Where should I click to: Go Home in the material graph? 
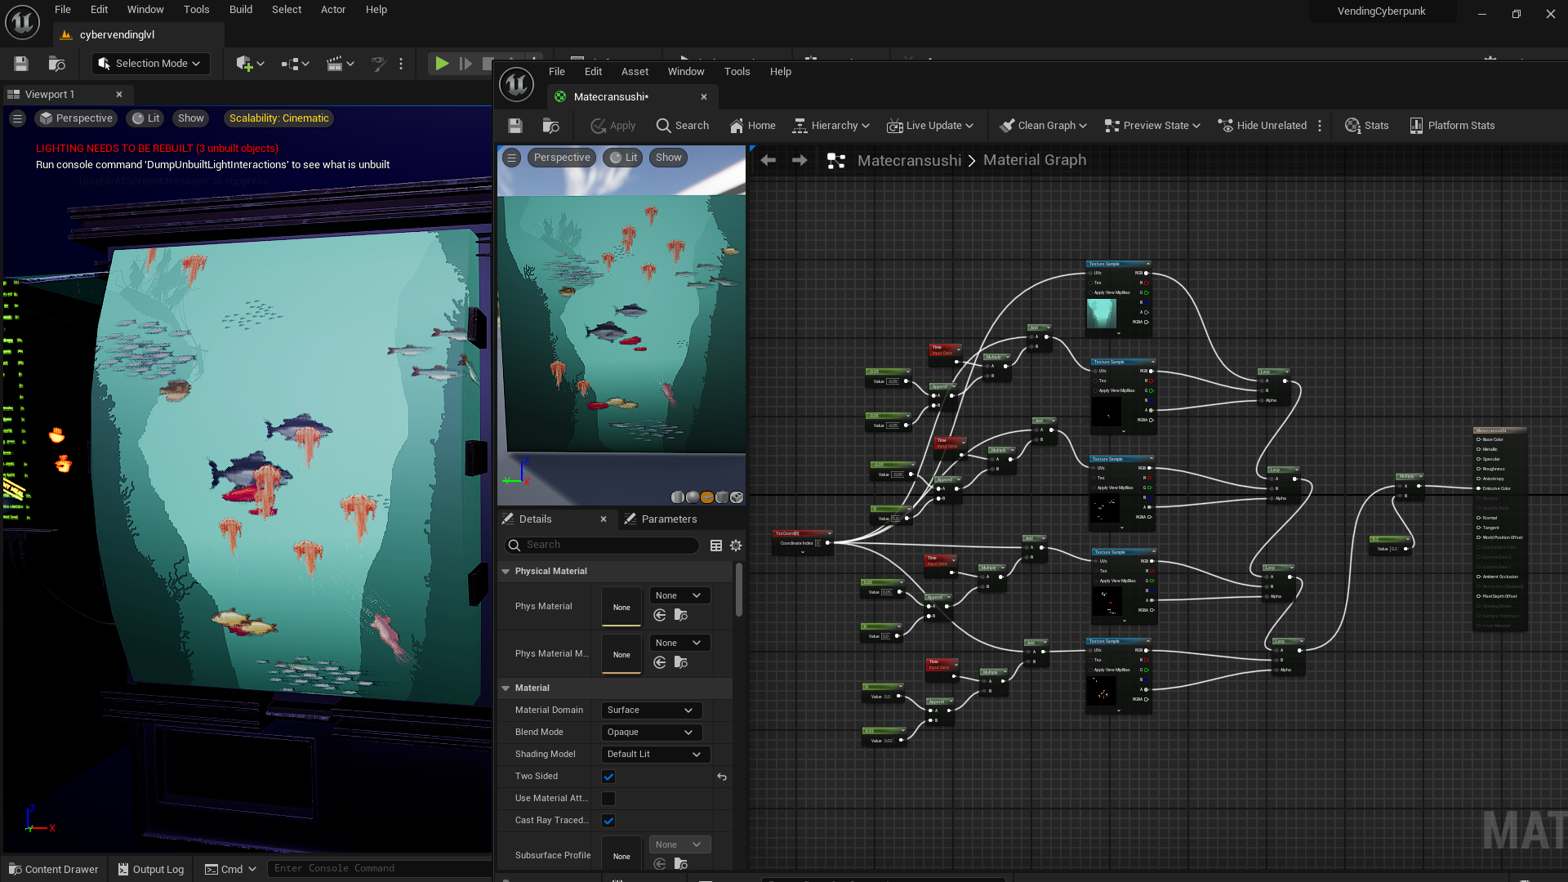coord(752,126)
